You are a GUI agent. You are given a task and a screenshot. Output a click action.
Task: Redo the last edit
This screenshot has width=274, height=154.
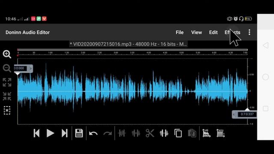[x=107, y=133]
